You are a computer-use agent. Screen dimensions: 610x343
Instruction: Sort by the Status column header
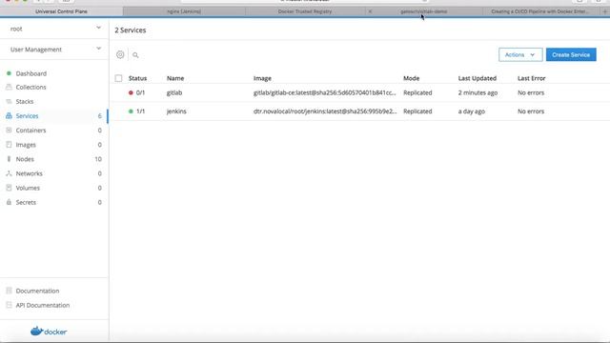pos(137,78)
